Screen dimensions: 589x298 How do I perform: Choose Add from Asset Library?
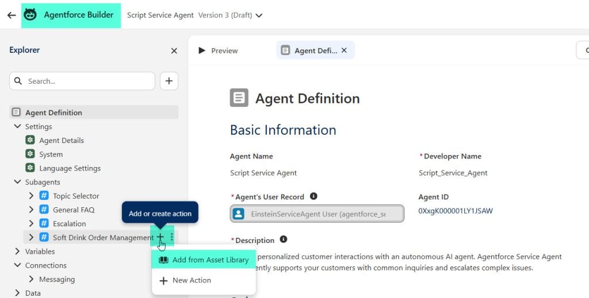pyautogui.click(x=203, y=260)
